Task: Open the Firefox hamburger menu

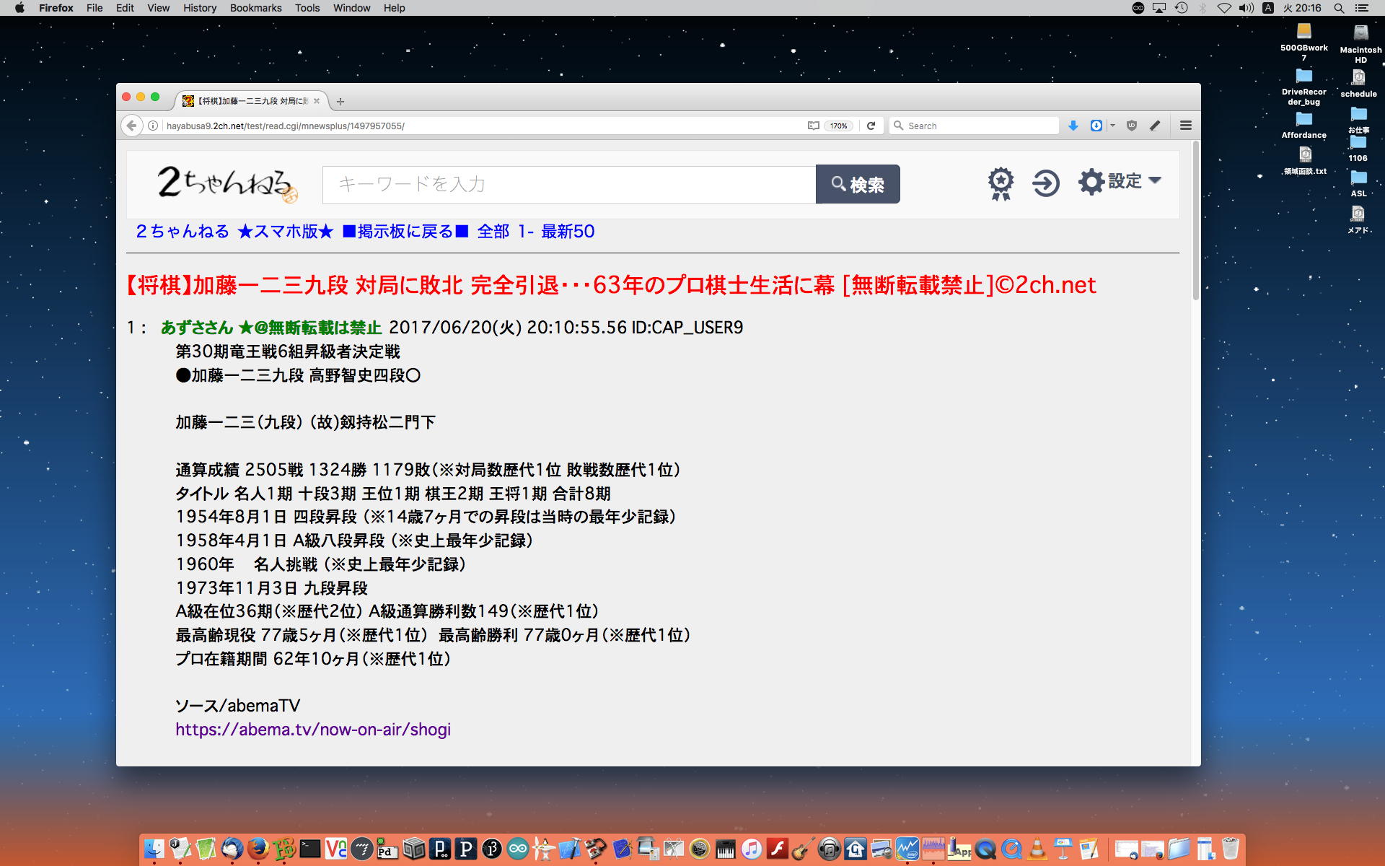Action: (1185, 126)
